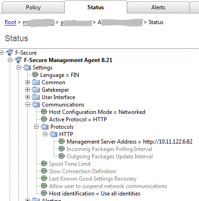Expand the User Interface folder

[27, 97]
